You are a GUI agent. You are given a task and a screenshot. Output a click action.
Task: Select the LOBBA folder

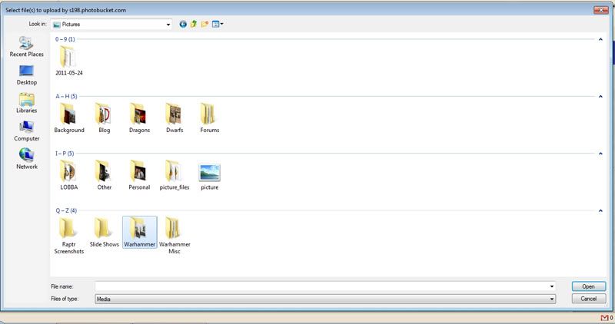(x=69, y=175)
